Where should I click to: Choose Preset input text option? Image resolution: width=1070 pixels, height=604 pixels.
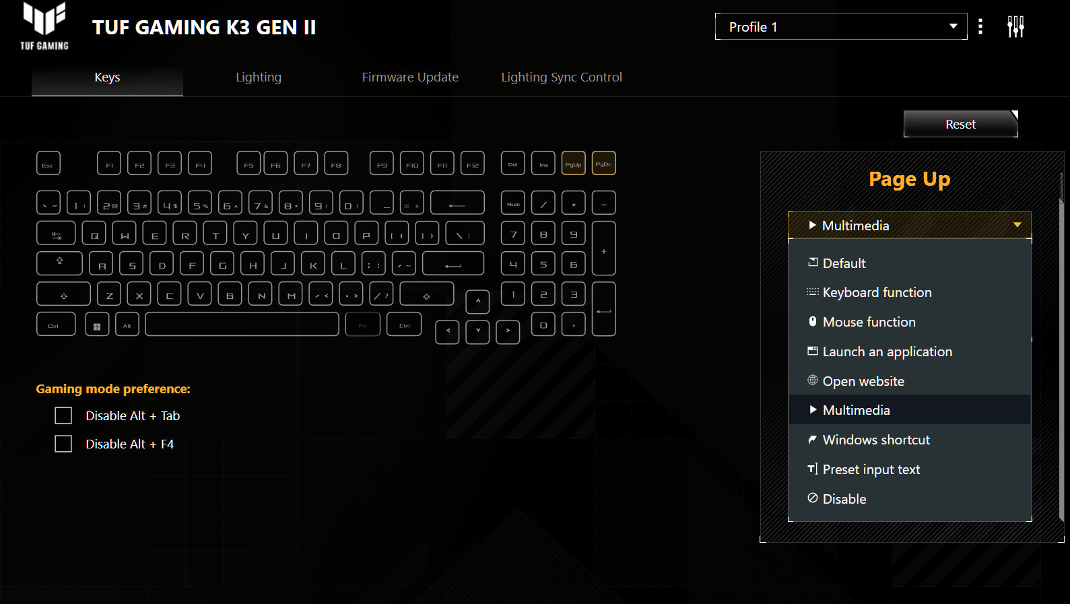910,469
